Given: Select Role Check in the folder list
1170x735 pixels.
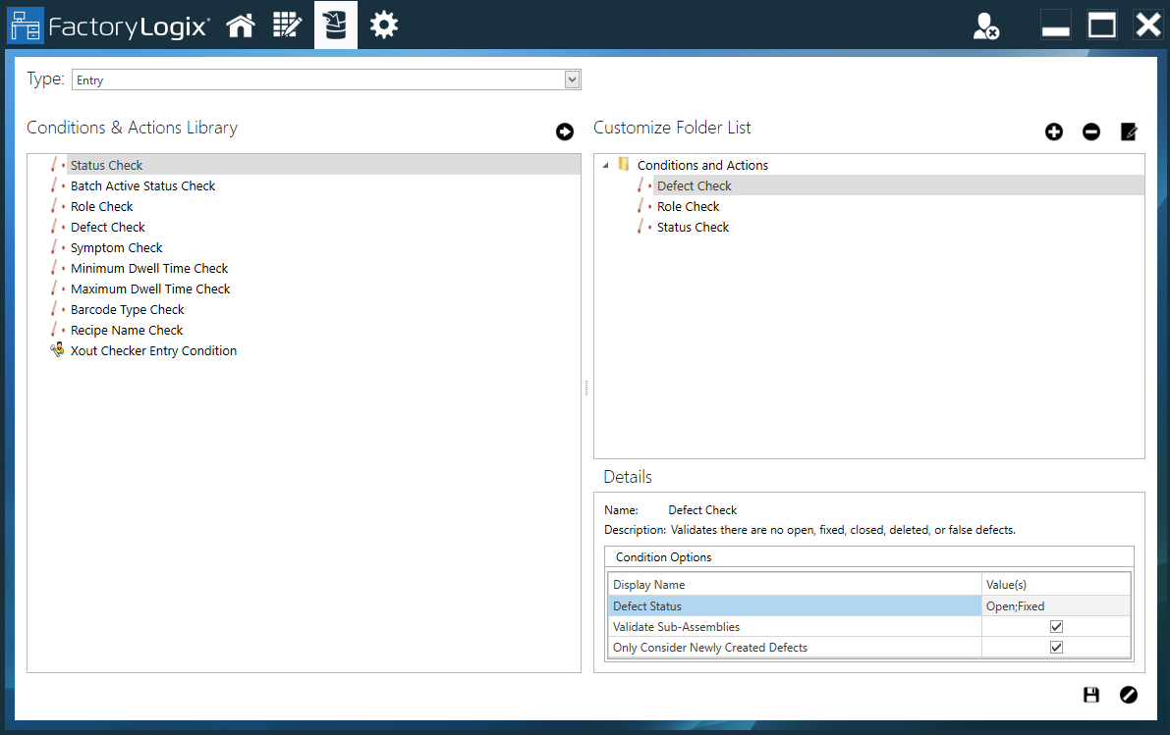Looking at the screenshot, I should [x=688, y=206].
